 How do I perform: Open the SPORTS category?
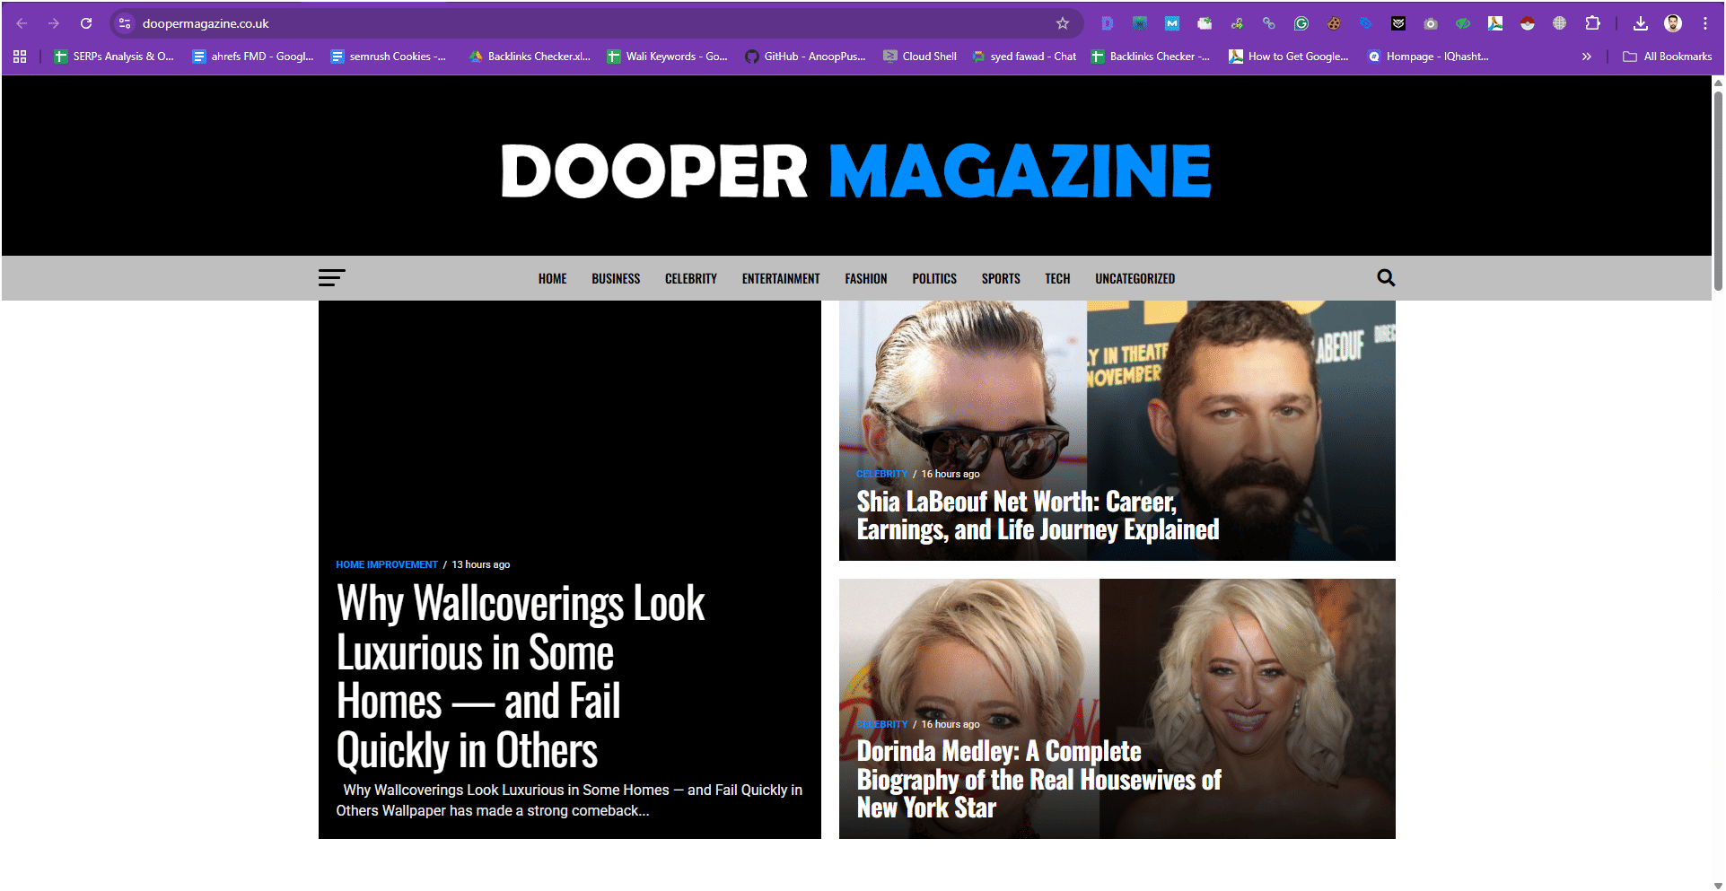(1001, 279)
